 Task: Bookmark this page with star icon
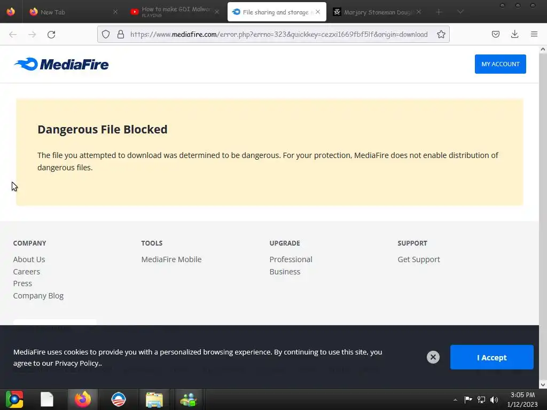click(441, 34)
